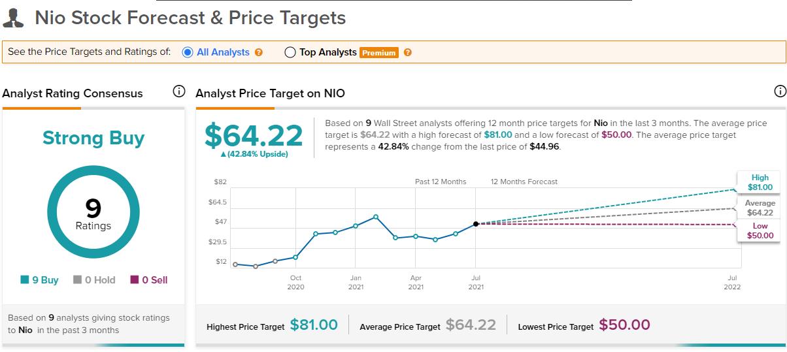Click the Average $64.22 forecast label

click(x=760, y=208)
